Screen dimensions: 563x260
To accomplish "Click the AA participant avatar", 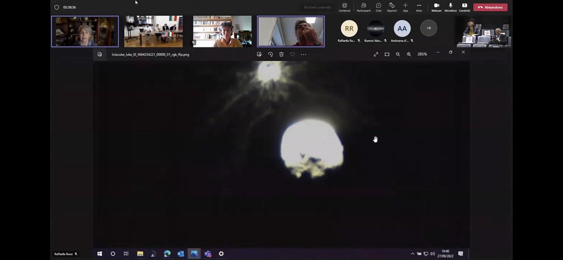I will 402,29.
